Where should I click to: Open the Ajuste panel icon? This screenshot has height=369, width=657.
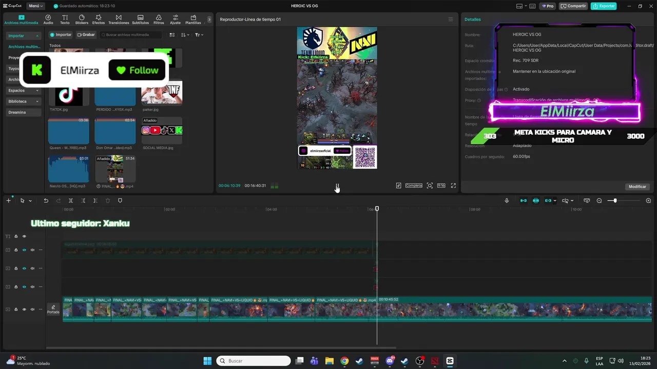pos(176,19)
